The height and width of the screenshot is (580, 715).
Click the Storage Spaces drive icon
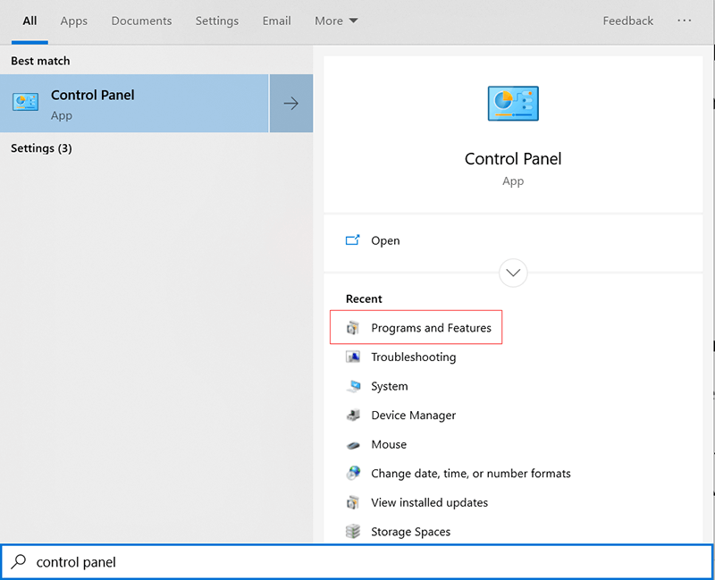tap(353, 531)
